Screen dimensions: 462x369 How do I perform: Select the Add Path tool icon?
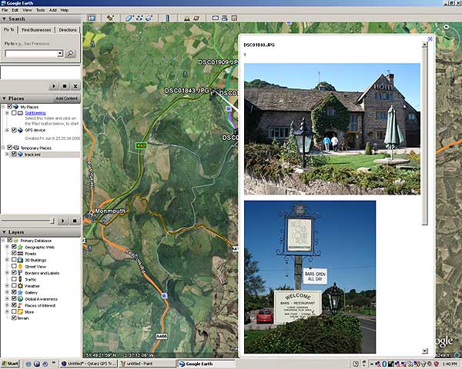pyautogui.click(x=139, y=18)
